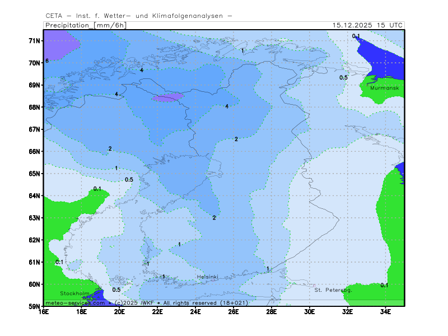Viewport: 448px width, 336px height.
Task: Click the purple precipitation patch near 68N
Action: tap(167, 97)
